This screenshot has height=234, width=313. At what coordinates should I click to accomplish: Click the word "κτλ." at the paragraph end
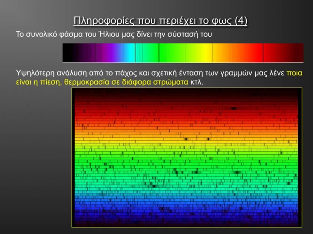click(197, 82)
